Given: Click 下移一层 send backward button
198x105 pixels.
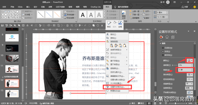Looking at the screenshot, I should [x=134, y=15].
